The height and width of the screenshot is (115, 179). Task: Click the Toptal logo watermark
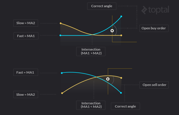click(155, 10)
